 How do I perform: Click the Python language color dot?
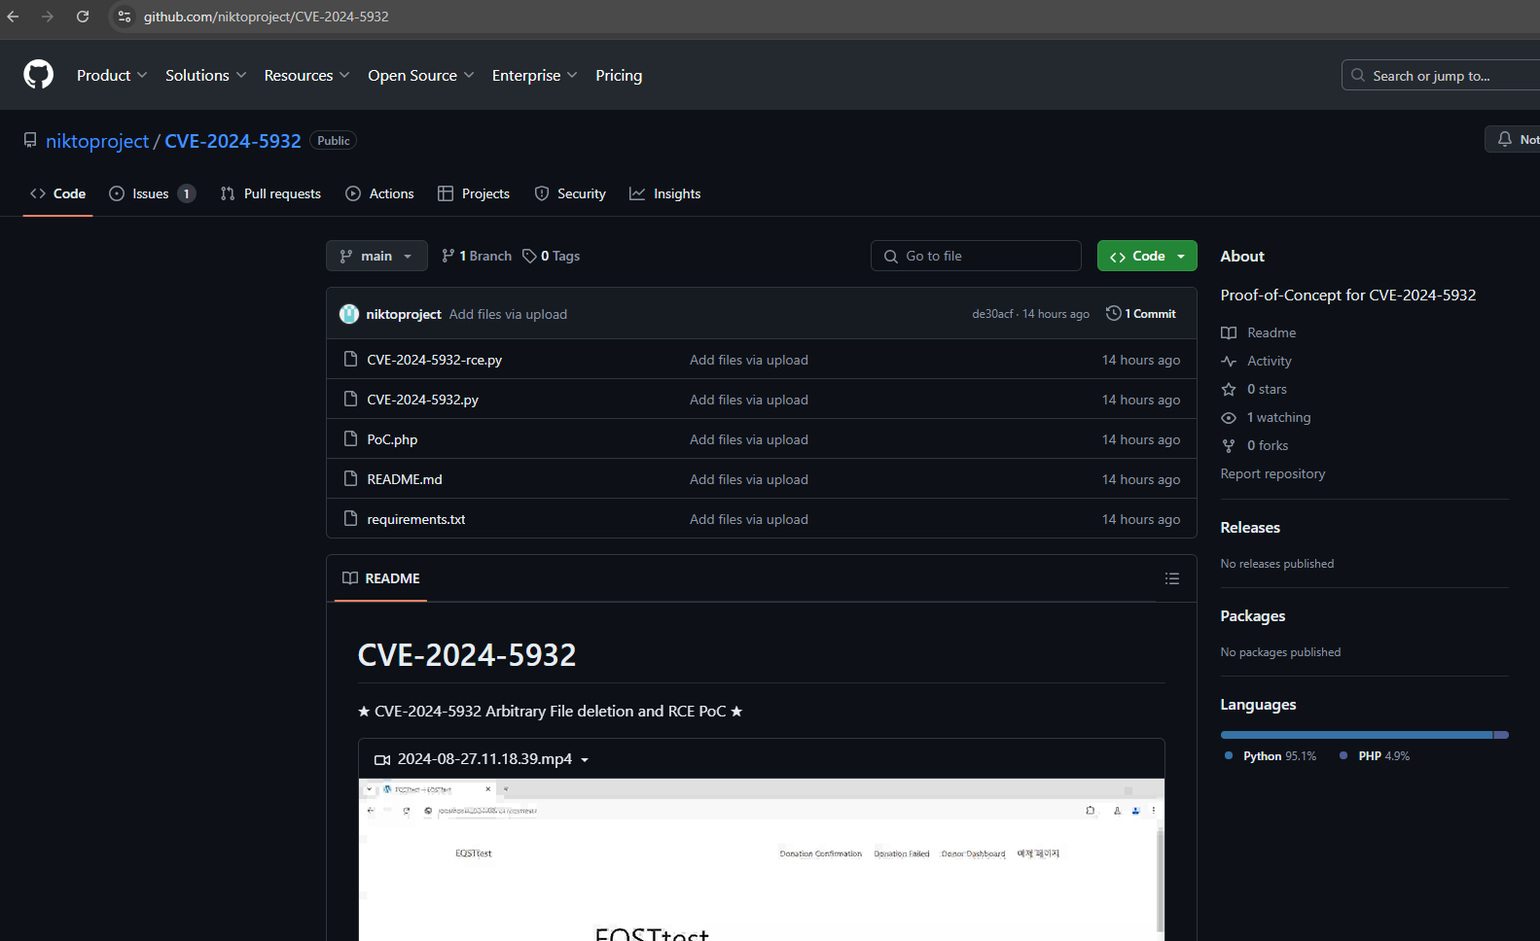pyautogui.click(x=1229, y=755)
